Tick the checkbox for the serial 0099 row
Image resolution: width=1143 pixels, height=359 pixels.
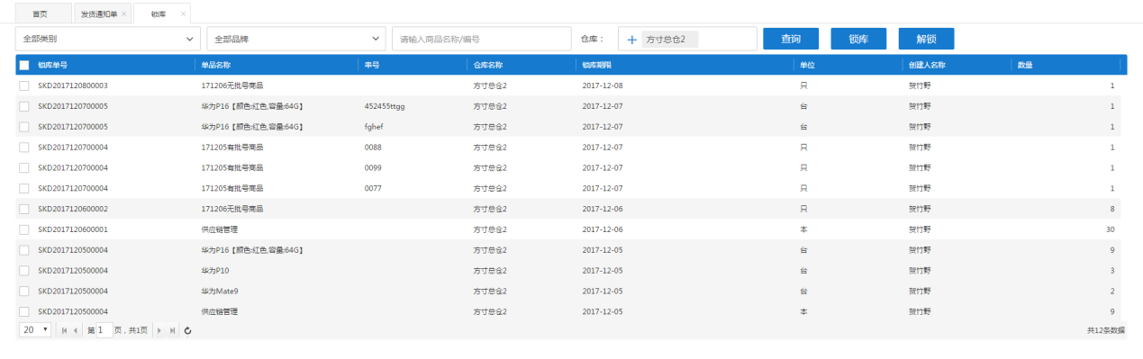click(24, 167)
